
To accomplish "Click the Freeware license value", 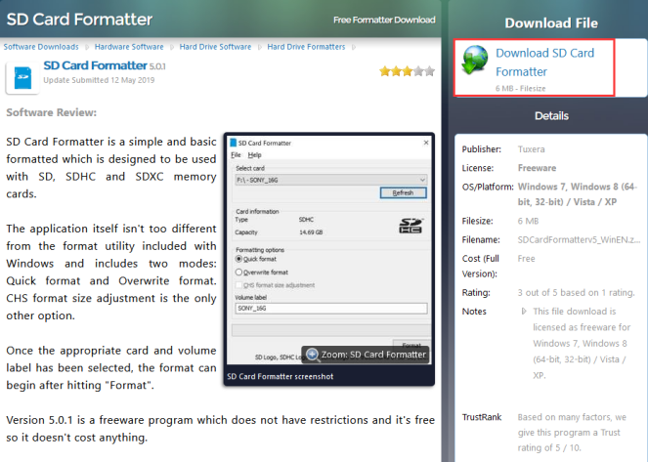I will [537, 168].
